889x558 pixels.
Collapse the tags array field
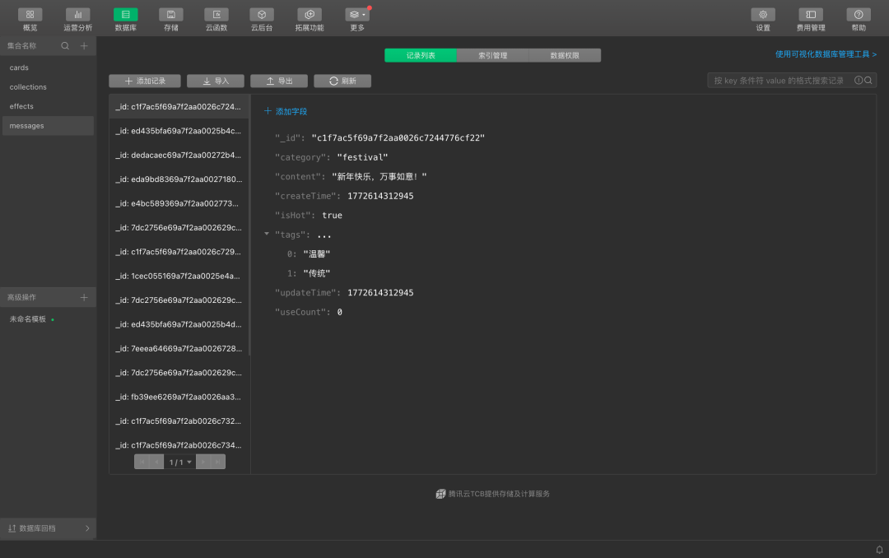[x=267, y=235]
